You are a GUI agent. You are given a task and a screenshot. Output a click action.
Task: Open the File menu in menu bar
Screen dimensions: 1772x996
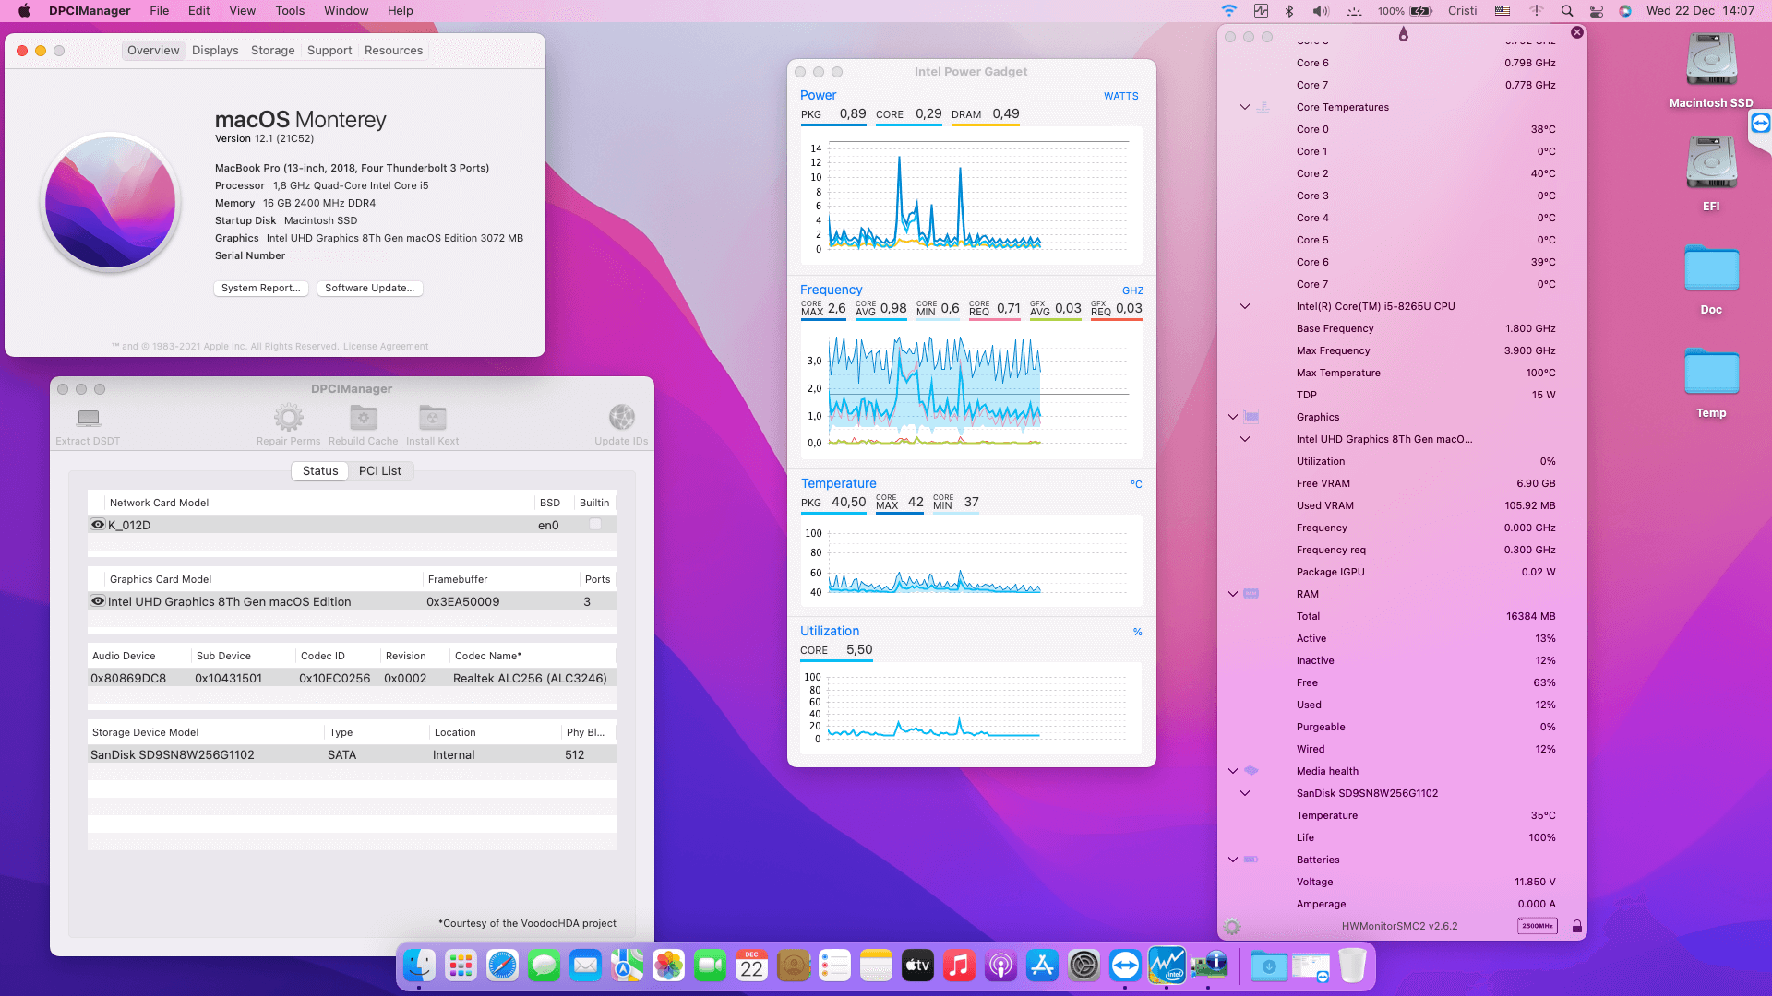pyautogui.click(x=160, y=11)
